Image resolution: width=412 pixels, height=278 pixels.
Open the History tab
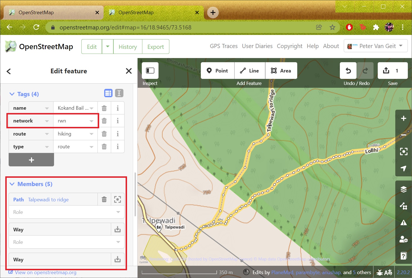tap(128, 47)
